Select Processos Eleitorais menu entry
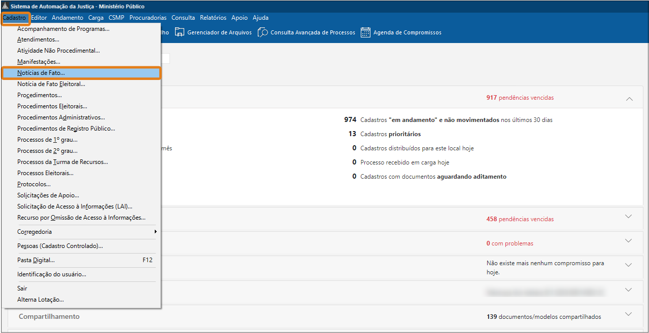This screenshot has height=333, width=649. (81, 173)
